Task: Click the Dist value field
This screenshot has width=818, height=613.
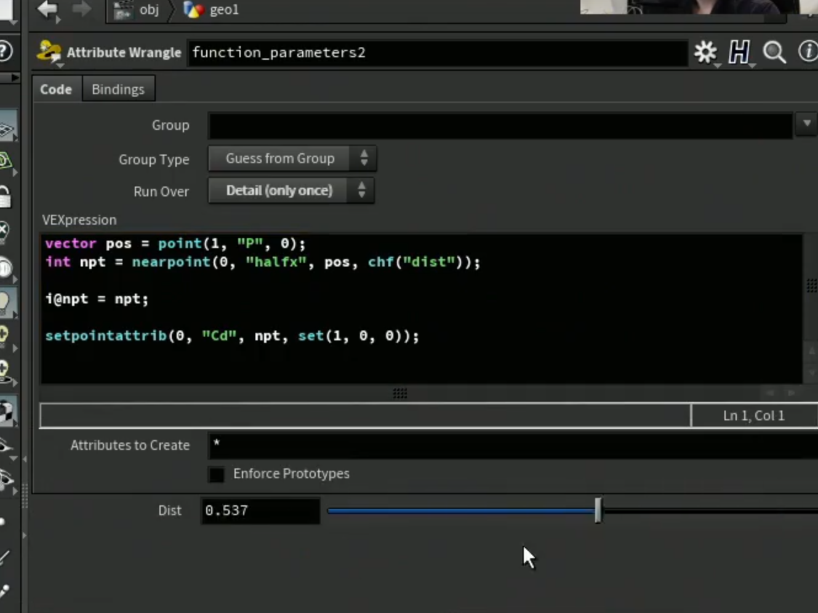Action: pos(260,511)
